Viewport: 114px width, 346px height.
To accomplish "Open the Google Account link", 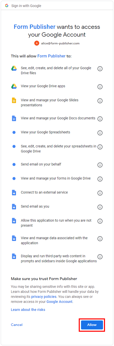I will 59,302.
